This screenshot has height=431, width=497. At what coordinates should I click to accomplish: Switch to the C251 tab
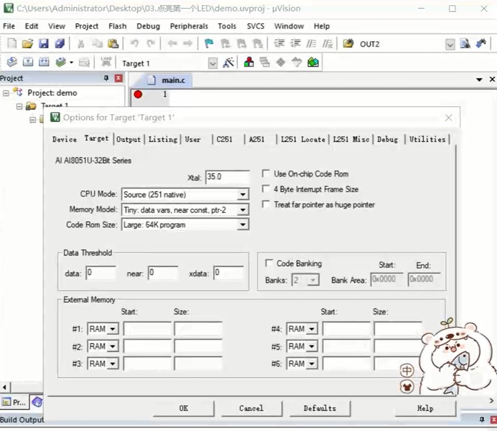click(x=225, y=139)
